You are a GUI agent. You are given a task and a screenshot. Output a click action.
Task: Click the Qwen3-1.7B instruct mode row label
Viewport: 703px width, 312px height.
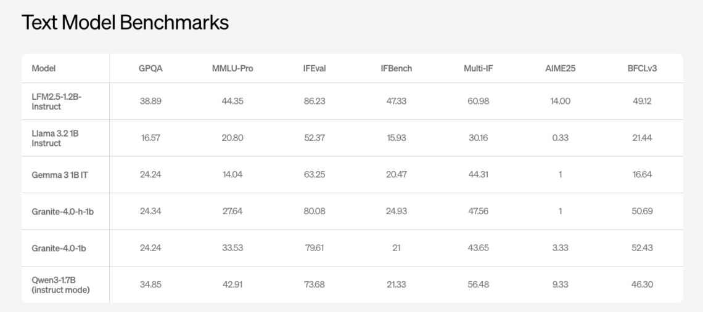point(60,284)
